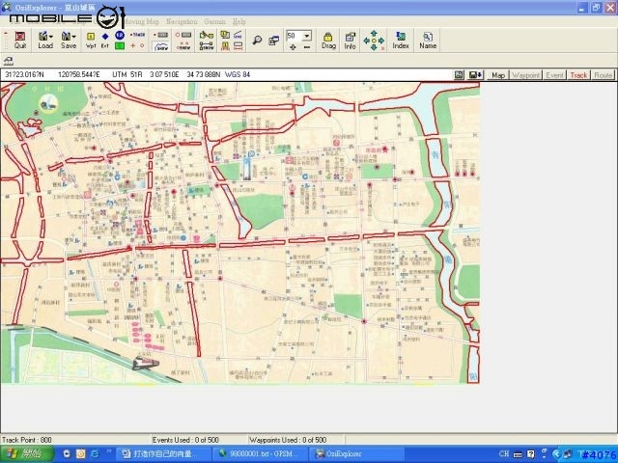
Task: Click the red plus track point tool
Action: coord(133,45)
